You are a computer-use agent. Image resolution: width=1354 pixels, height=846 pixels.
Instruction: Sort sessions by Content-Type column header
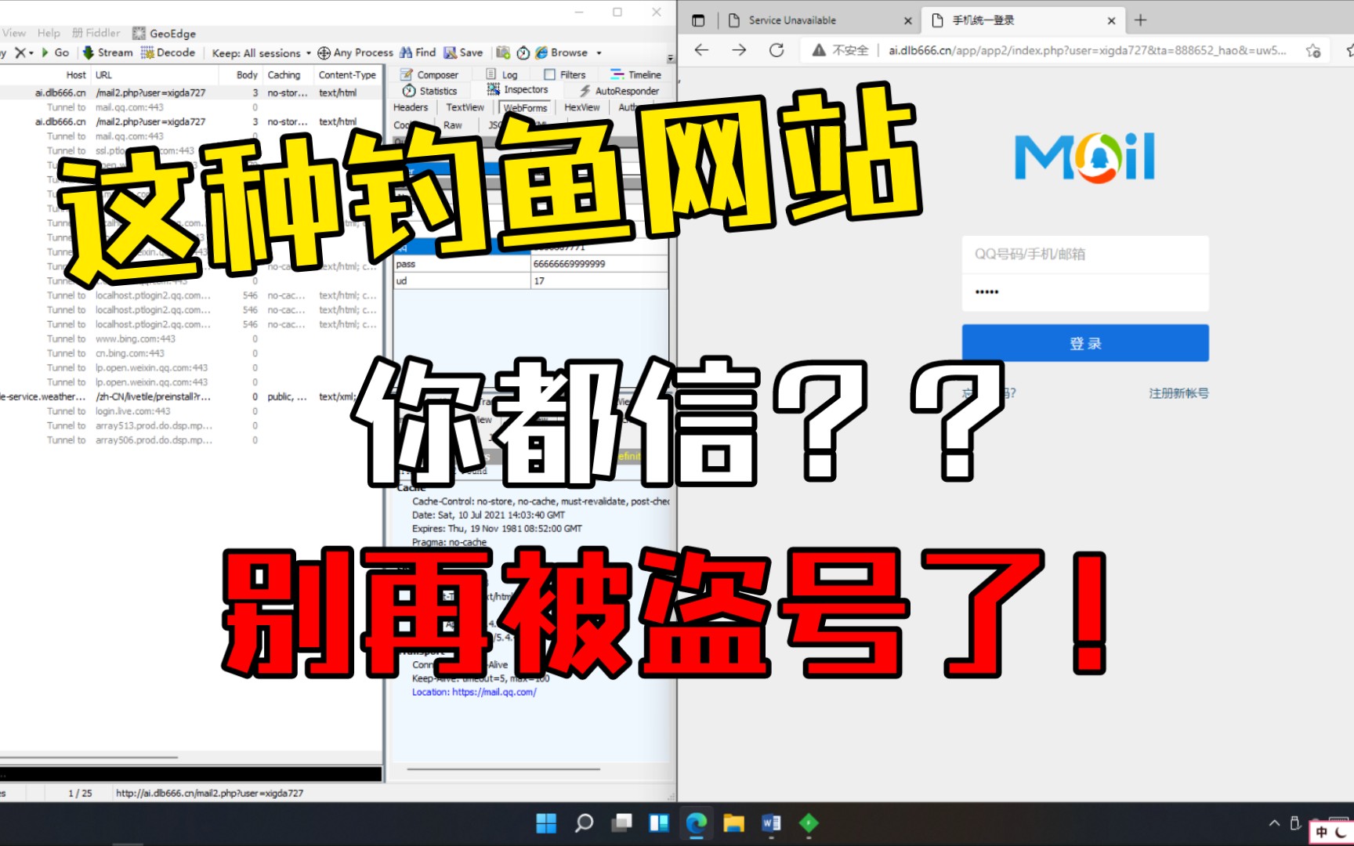click(347, 74)
